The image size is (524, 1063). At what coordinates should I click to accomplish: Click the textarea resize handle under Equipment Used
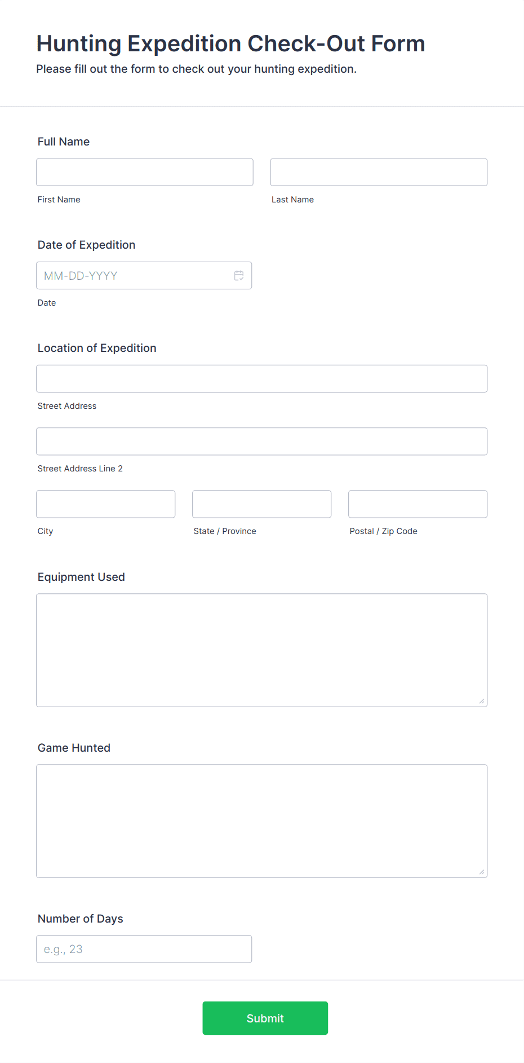pyautogui.click(x=482, y=701)
